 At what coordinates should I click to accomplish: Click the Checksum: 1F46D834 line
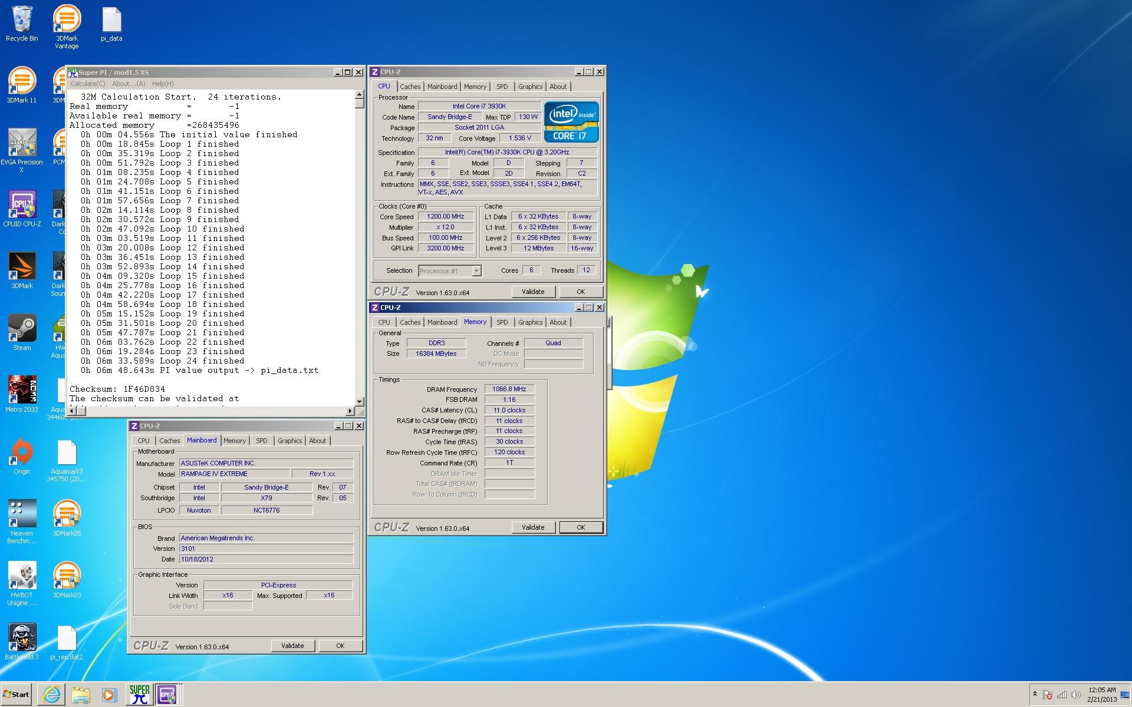click(117, 389)
